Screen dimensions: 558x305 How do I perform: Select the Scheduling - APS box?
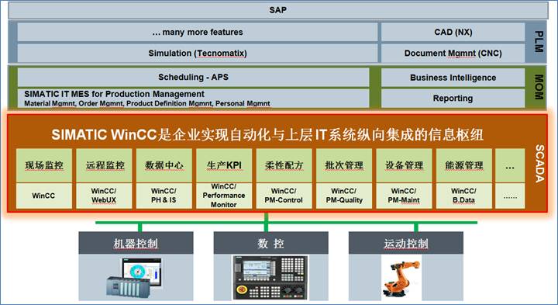pos(193,77)
